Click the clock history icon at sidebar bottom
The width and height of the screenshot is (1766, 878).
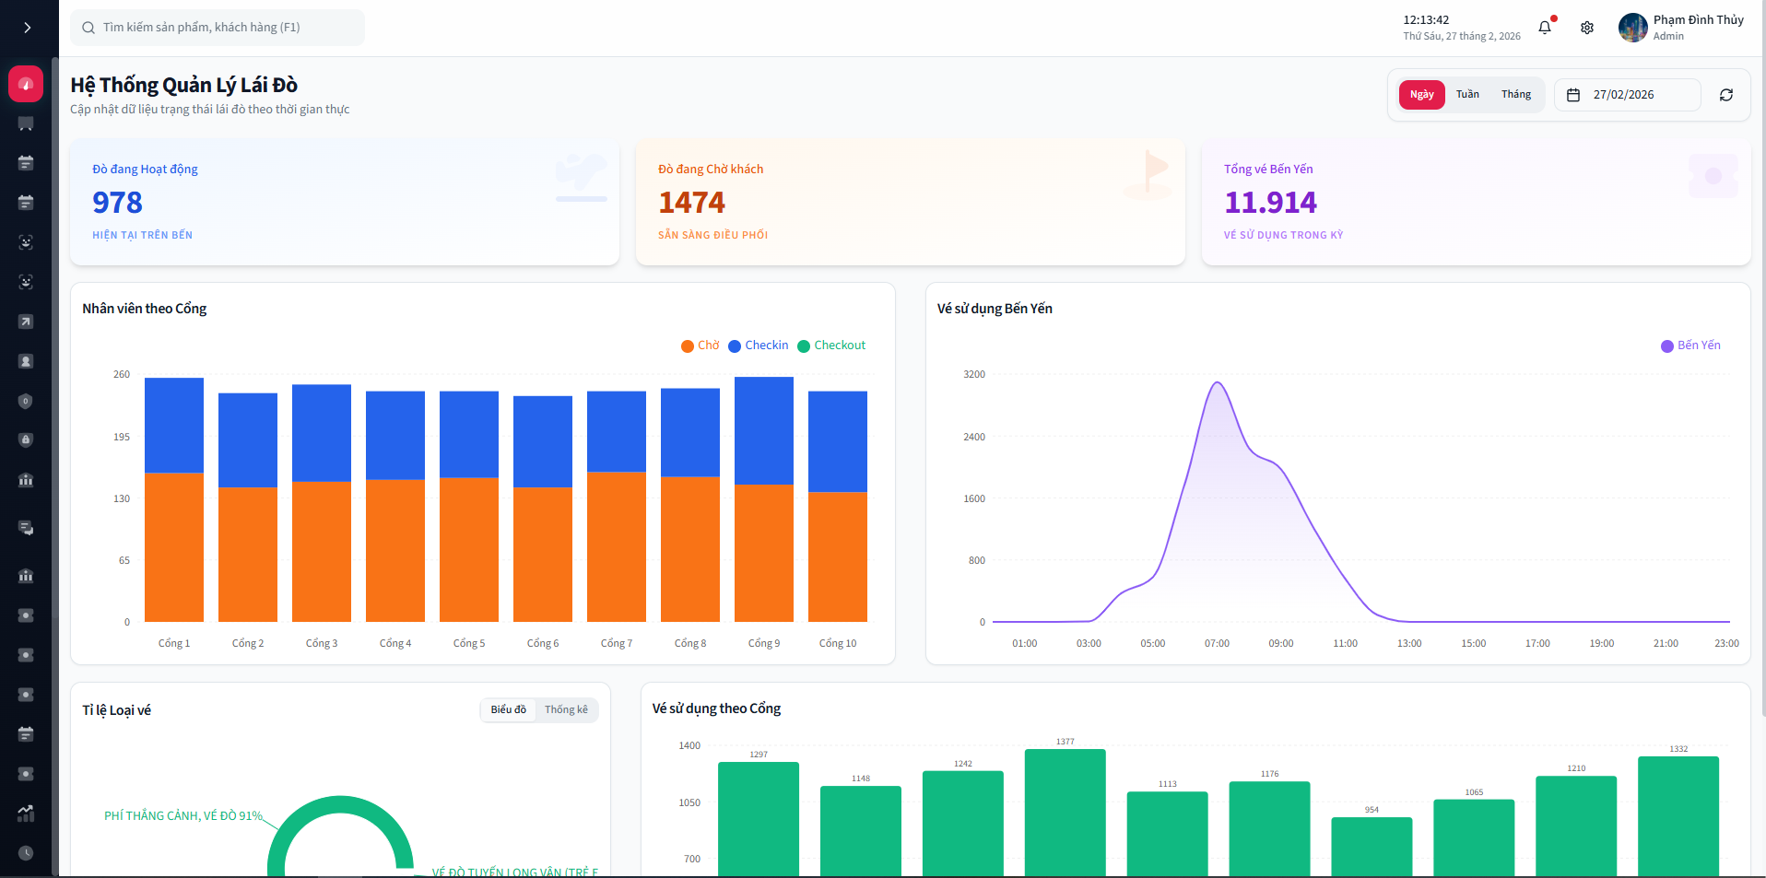[25, 853]
